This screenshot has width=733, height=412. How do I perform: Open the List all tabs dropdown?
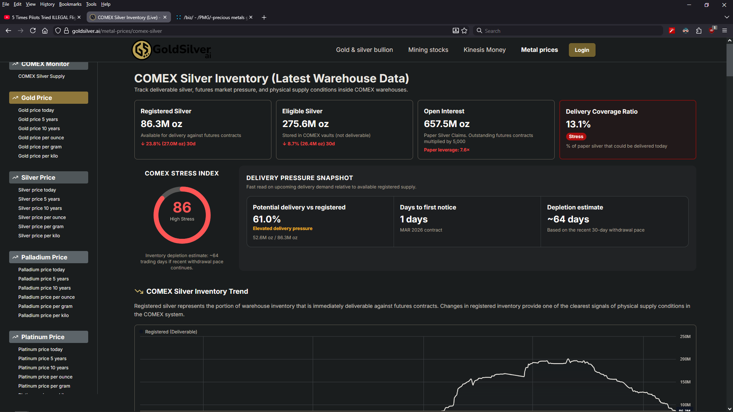727,17
